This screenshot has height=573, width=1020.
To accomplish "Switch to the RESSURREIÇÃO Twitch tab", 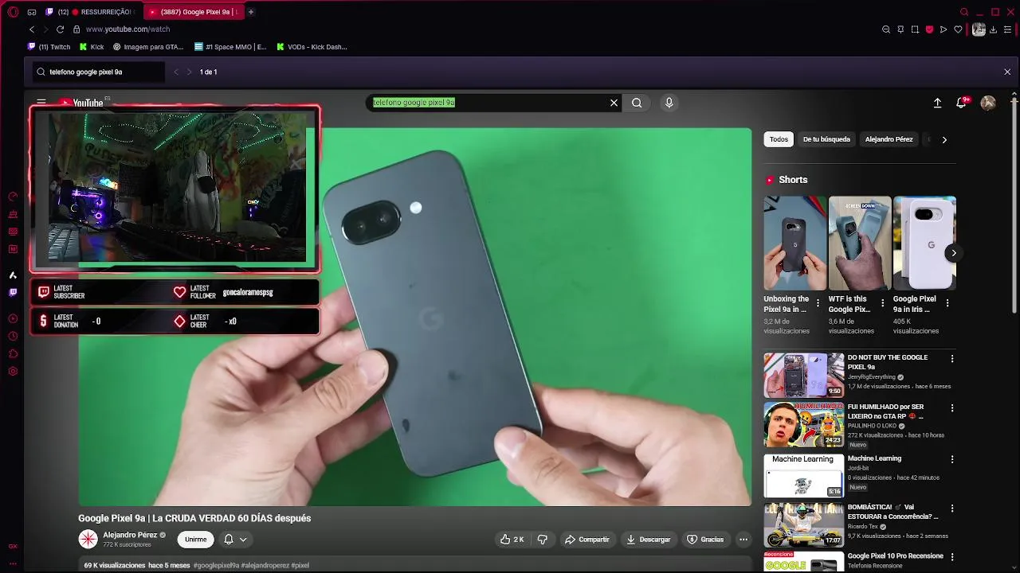I will coord(91,12).
